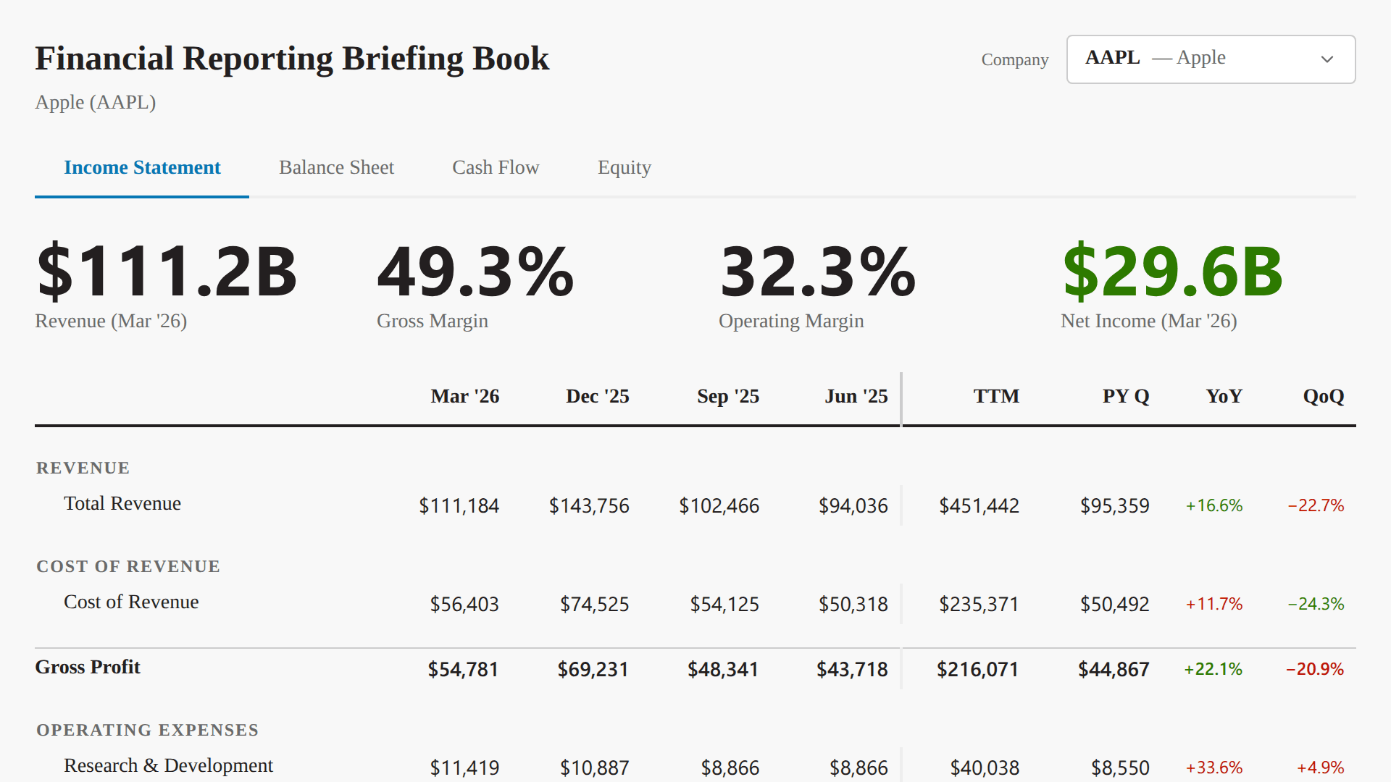This screenshot has width=1391, height=782.
Task: Select the Gross Profit row label
Action: coord(88,667)
